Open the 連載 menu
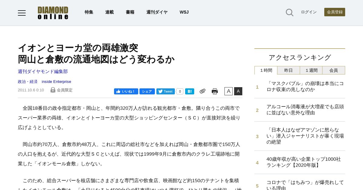The width and height of the screenshot is (363, 190). click(x=110, y=12)
